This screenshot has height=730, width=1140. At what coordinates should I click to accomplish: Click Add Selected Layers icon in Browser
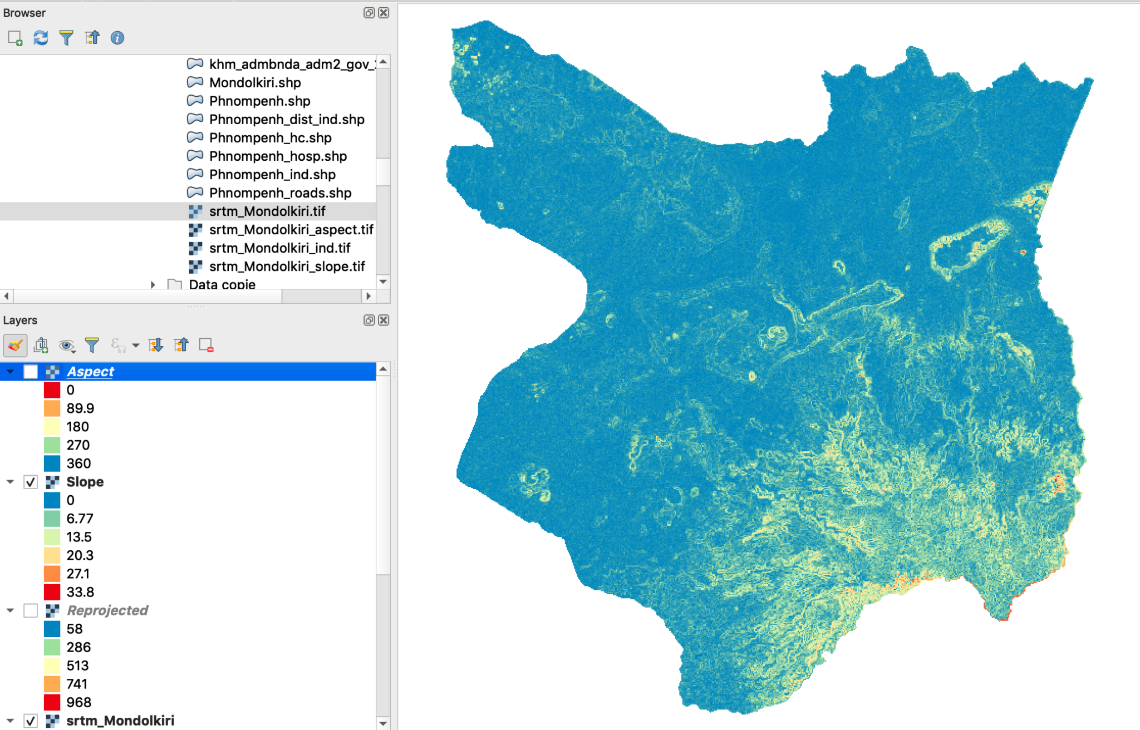click(x=15, y=38)
